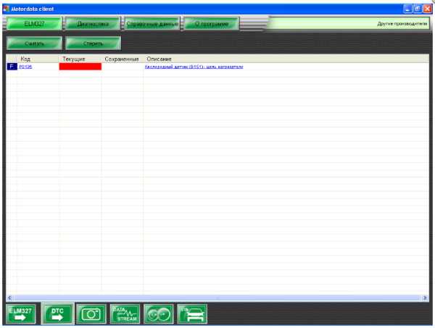This screenshot has width=435, height=328.
Task: Switch to the Диагностика tab
Action: pyautogui.click(x=93, y=24)
